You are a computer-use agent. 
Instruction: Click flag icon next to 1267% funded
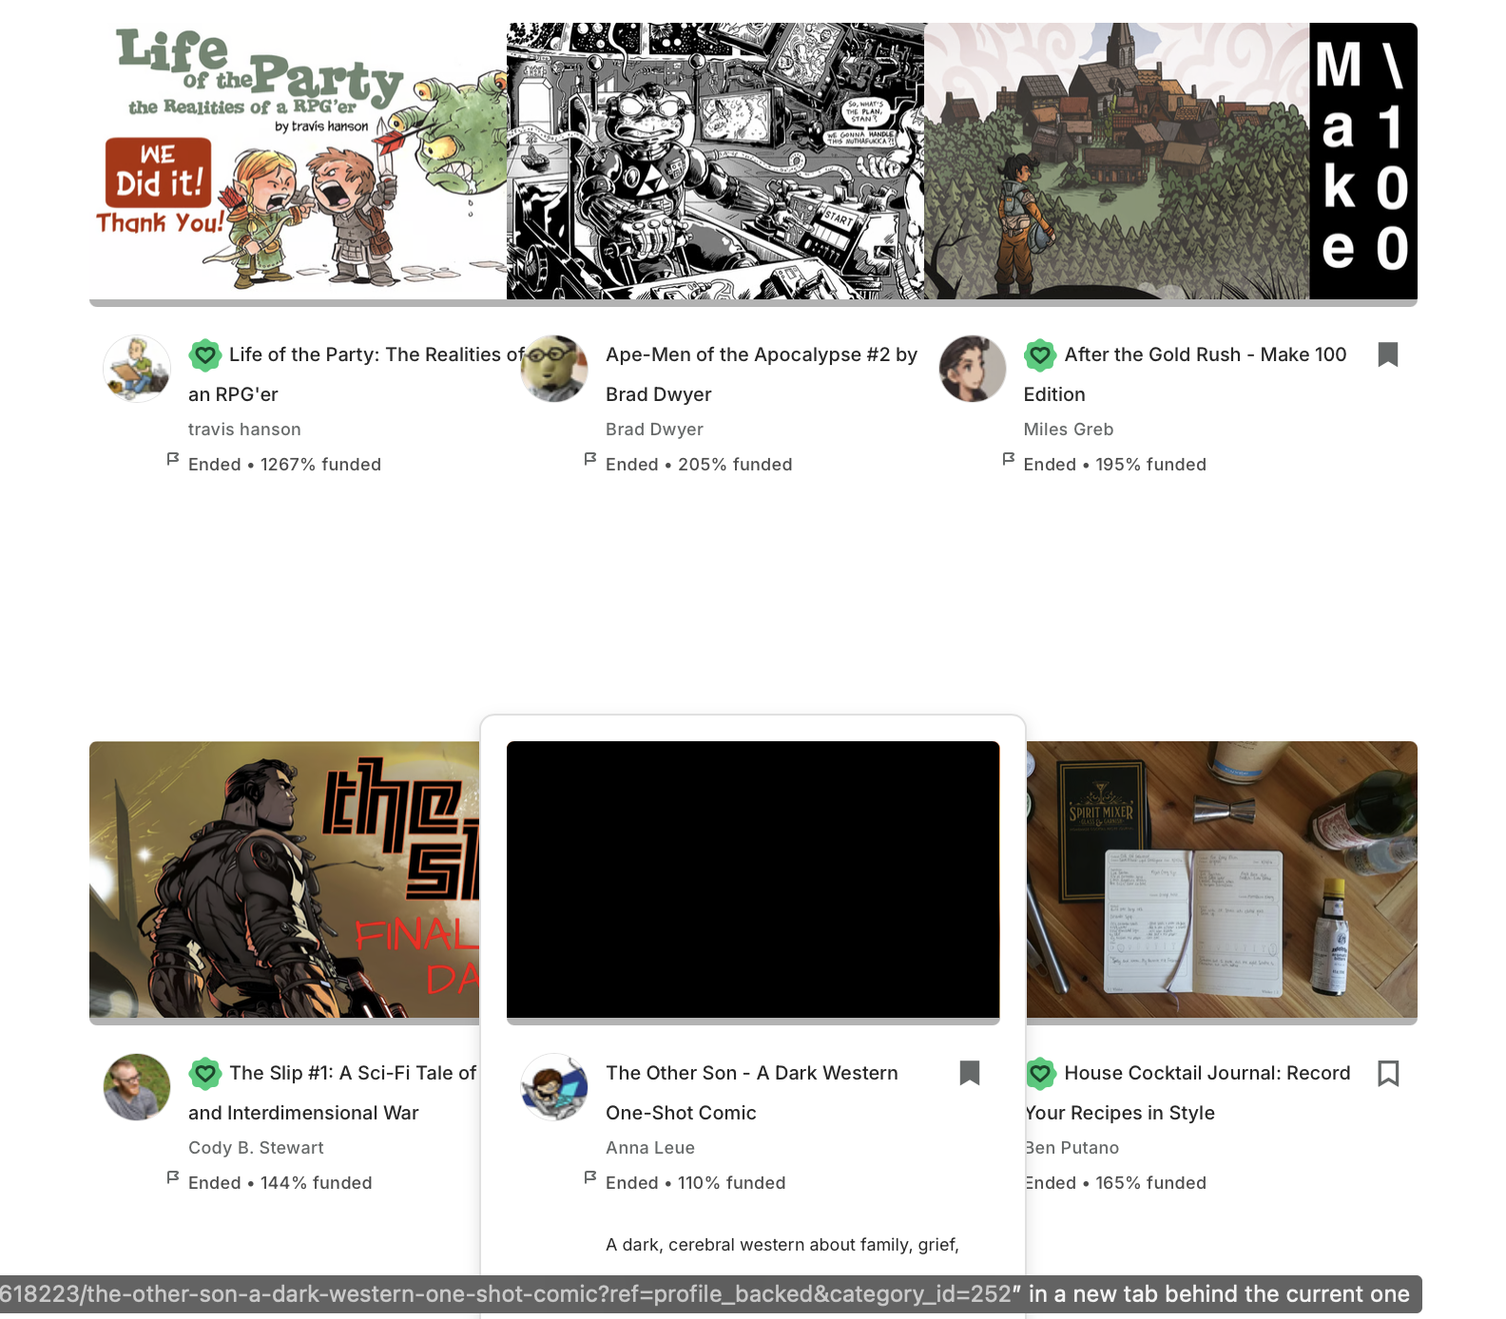[x=173, y=459]
